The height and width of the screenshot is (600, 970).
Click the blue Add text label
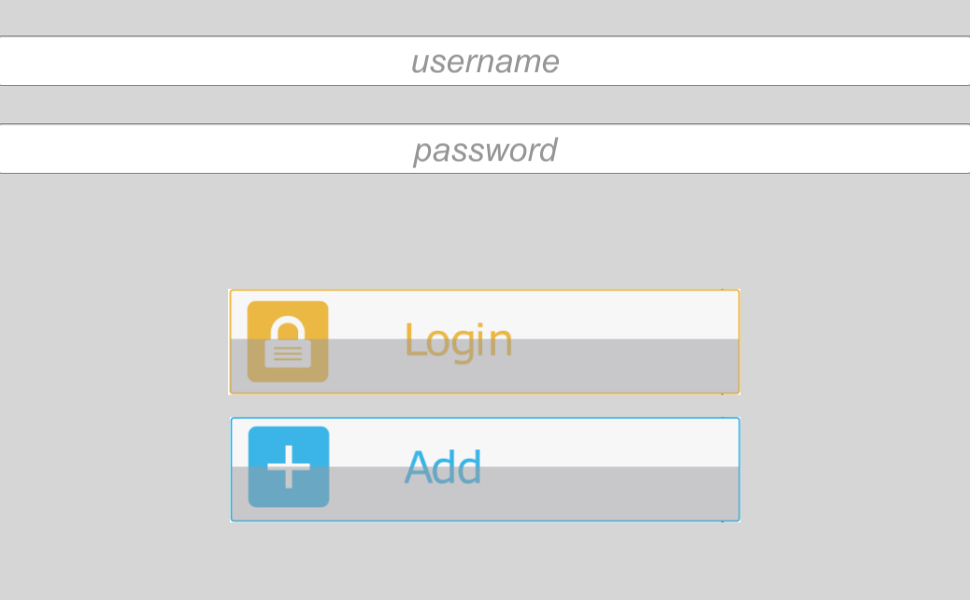[443, 467]
